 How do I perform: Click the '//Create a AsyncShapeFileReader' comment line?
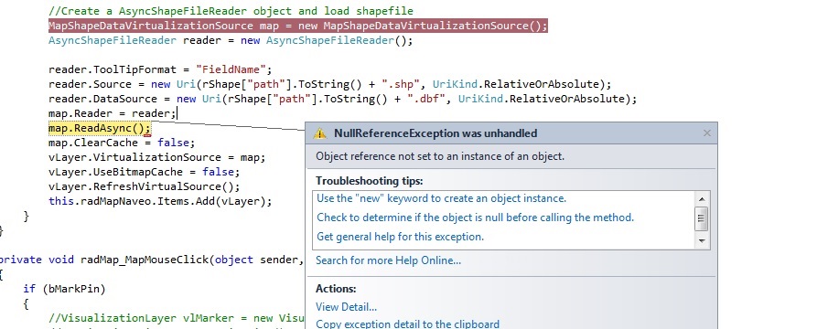[x=231, y=11]
